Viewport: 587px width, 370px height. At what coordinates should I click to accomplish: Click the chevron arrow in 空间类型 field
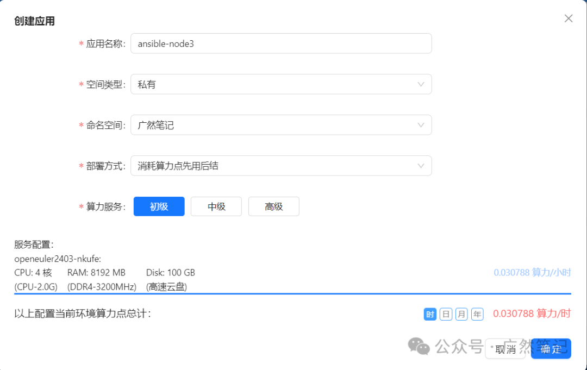tap(421, 84)
